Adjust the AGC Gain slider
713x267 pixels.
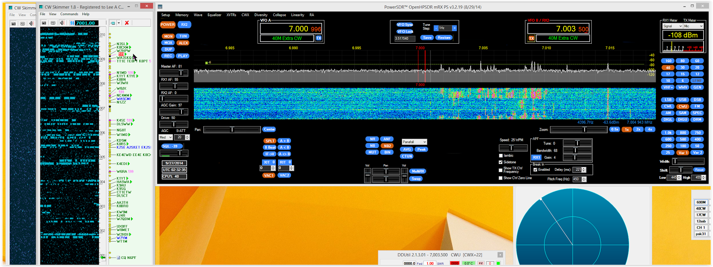coord(174,112)
